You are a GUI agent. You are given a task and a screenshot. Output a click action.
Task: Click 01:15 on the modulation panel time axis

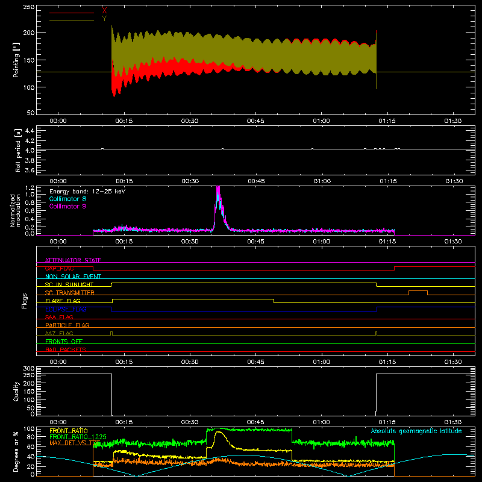(387, 242)
